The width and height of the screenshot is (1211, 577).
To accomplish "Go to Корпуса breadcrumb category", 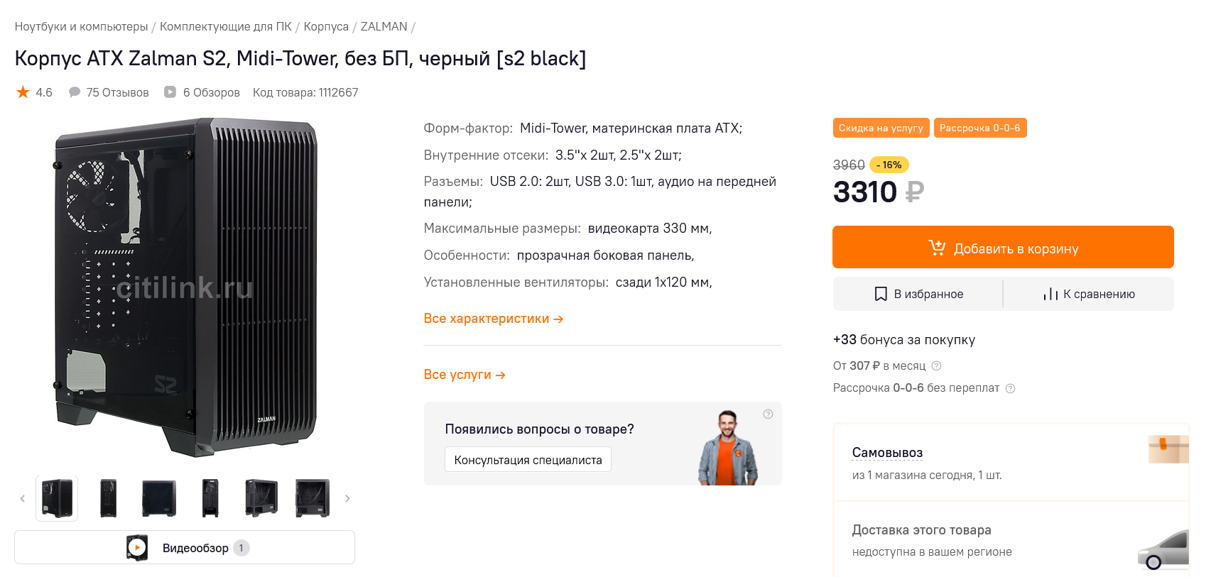I will point(326,26).
